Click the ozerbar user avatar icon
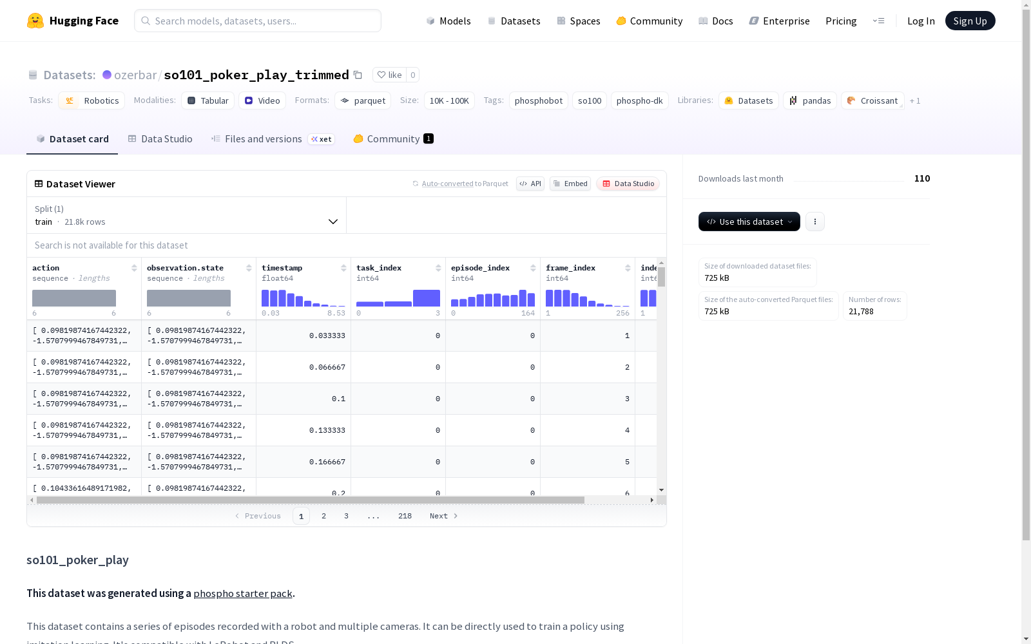Viewport: 1031px width, 644px height. (x=107, y=75)
